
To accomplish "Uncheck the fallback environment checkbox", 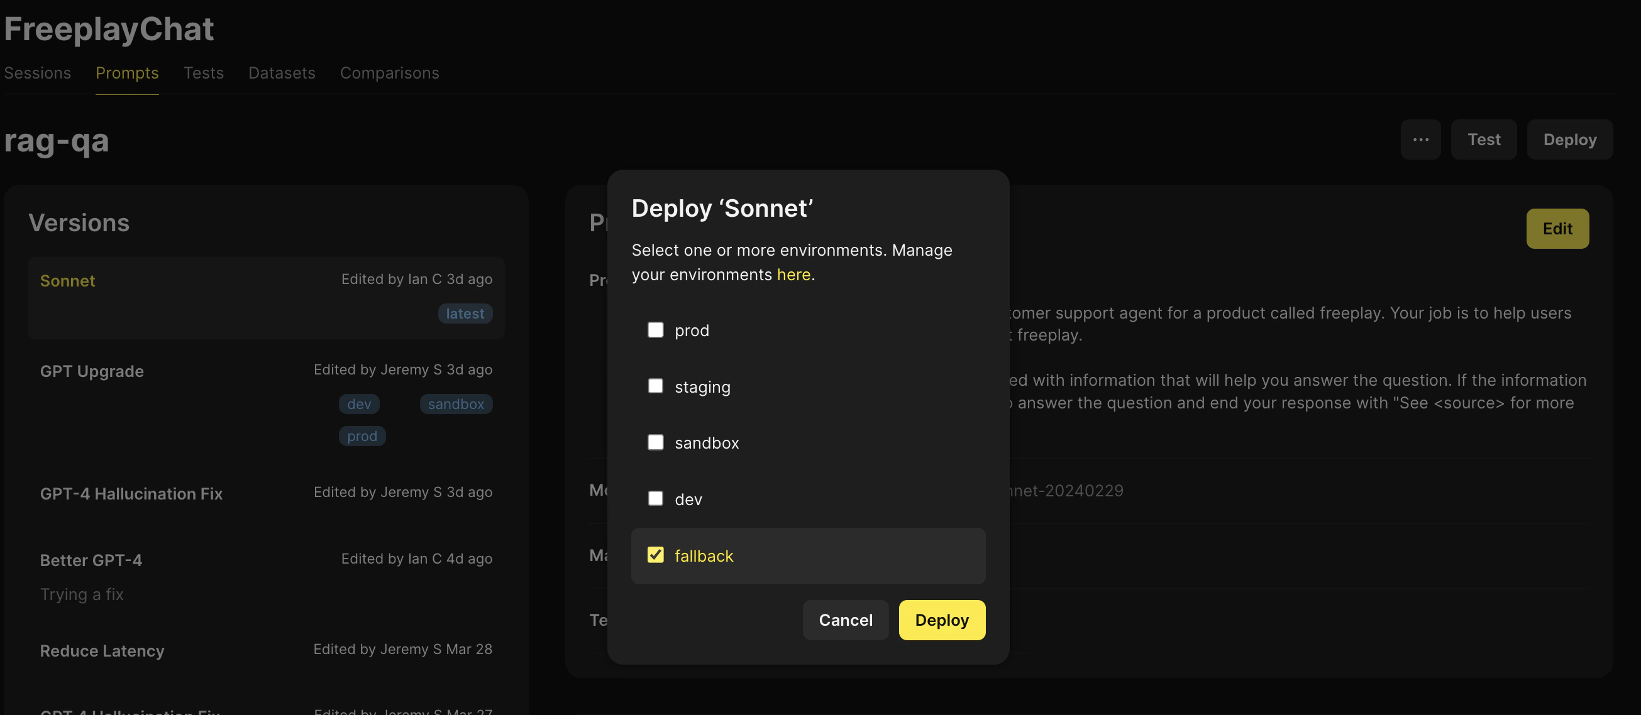I will pos(655,555).
